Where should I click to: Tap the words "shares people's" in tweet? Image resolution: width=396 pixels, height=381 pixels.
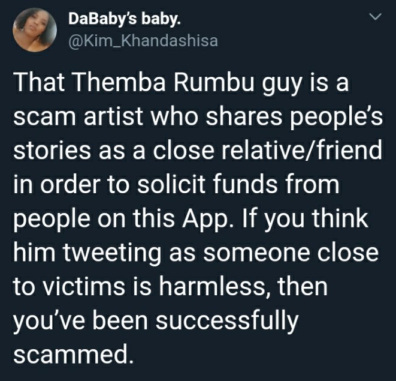294,119
